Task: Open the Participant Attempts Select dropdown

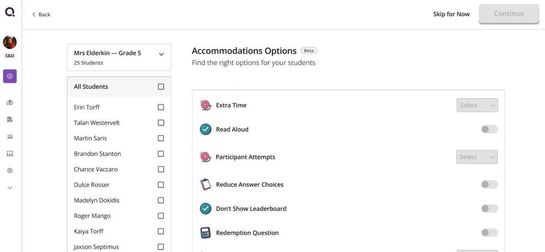Action: pos(477,157)
